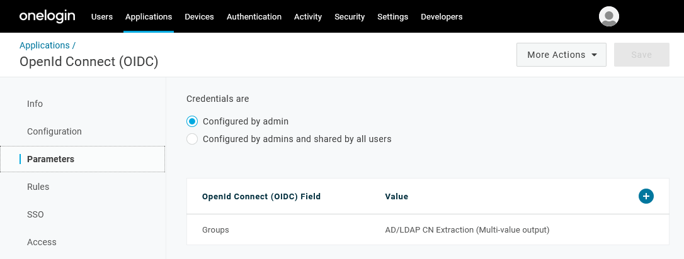This screenshot has width=684, height=259.
Task: Open the Security menu
Action: pyautogui.click(x=350, y=16)
